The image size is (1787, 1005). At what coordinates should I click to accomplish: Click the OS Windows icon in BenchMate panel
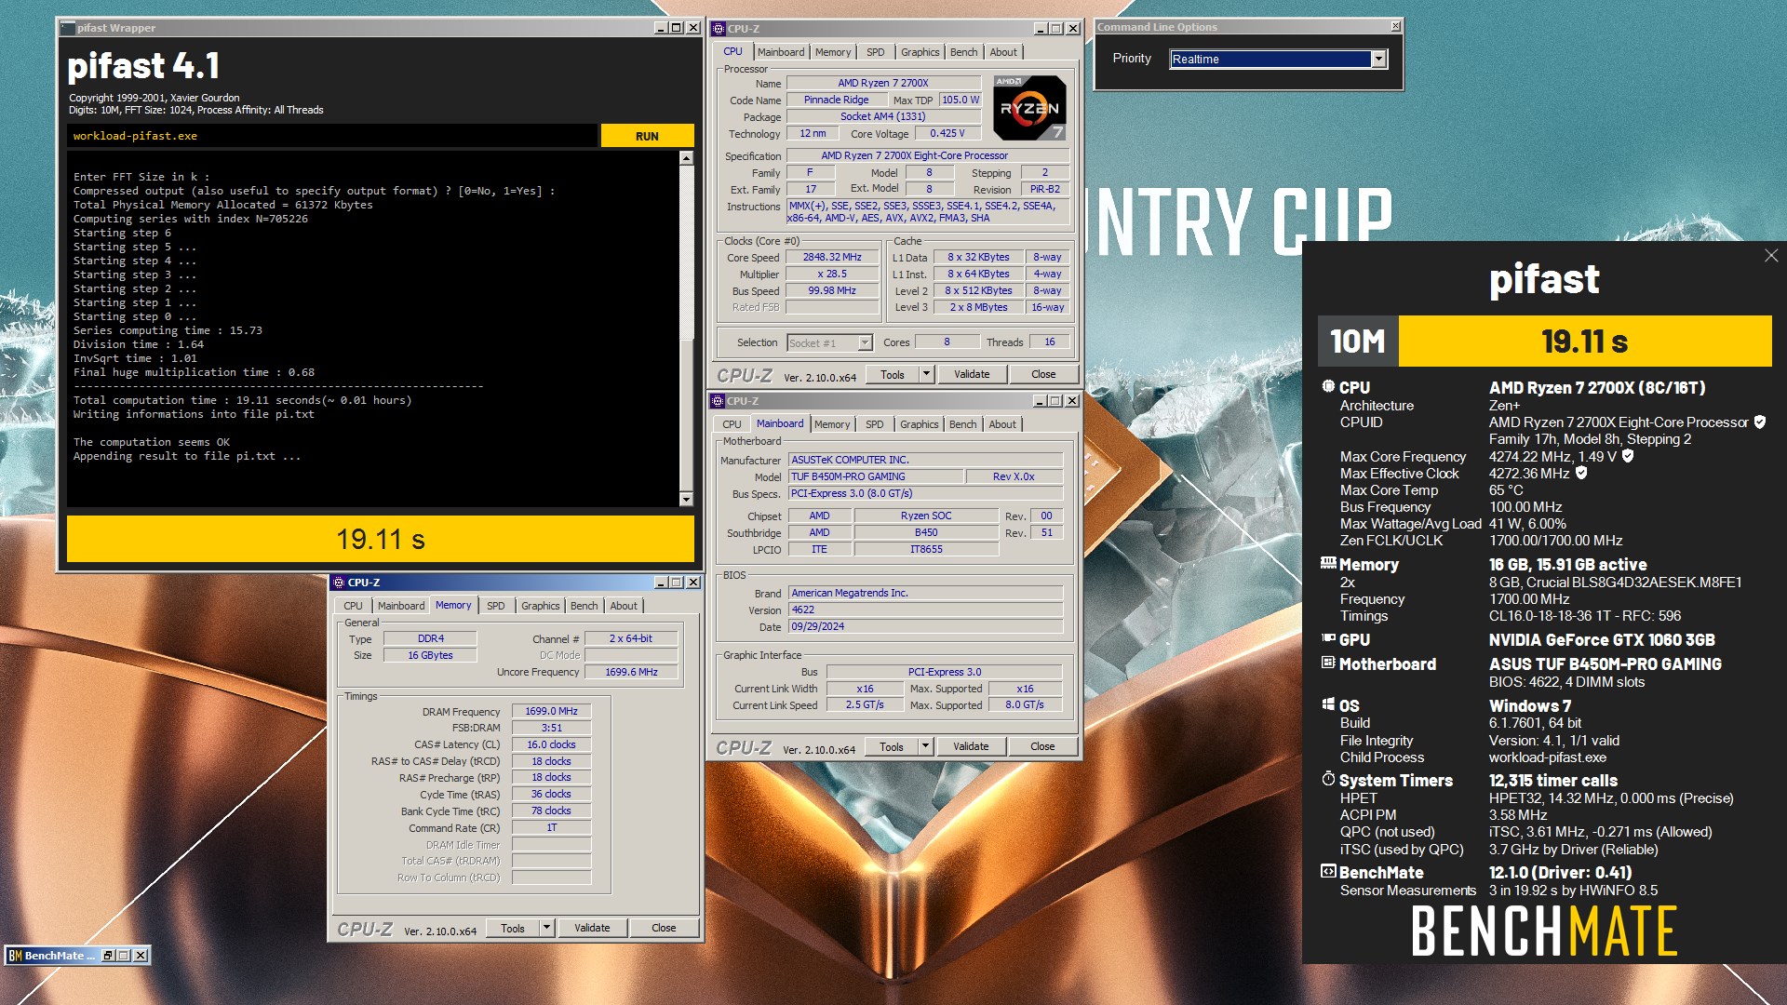point(1328,704)
